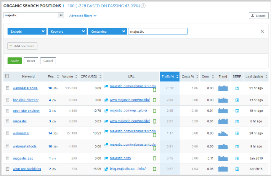
Task: Open external link icon for what are backlinks row
Action: [106, 169]
